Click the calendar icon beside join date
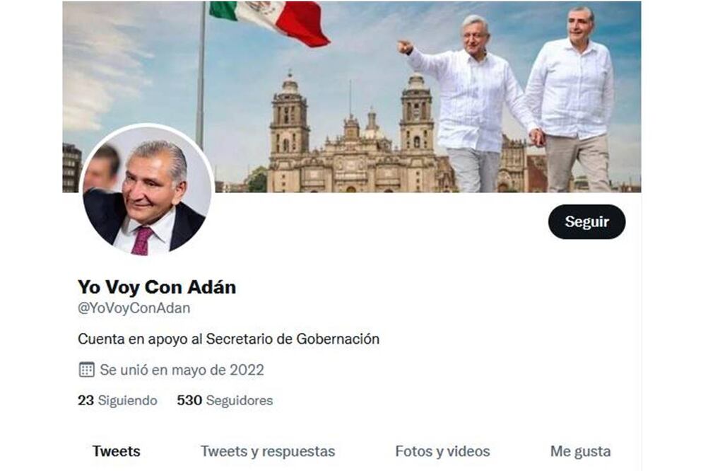The height and width of the screenshot is (471, 708). [x=86, y=369]
